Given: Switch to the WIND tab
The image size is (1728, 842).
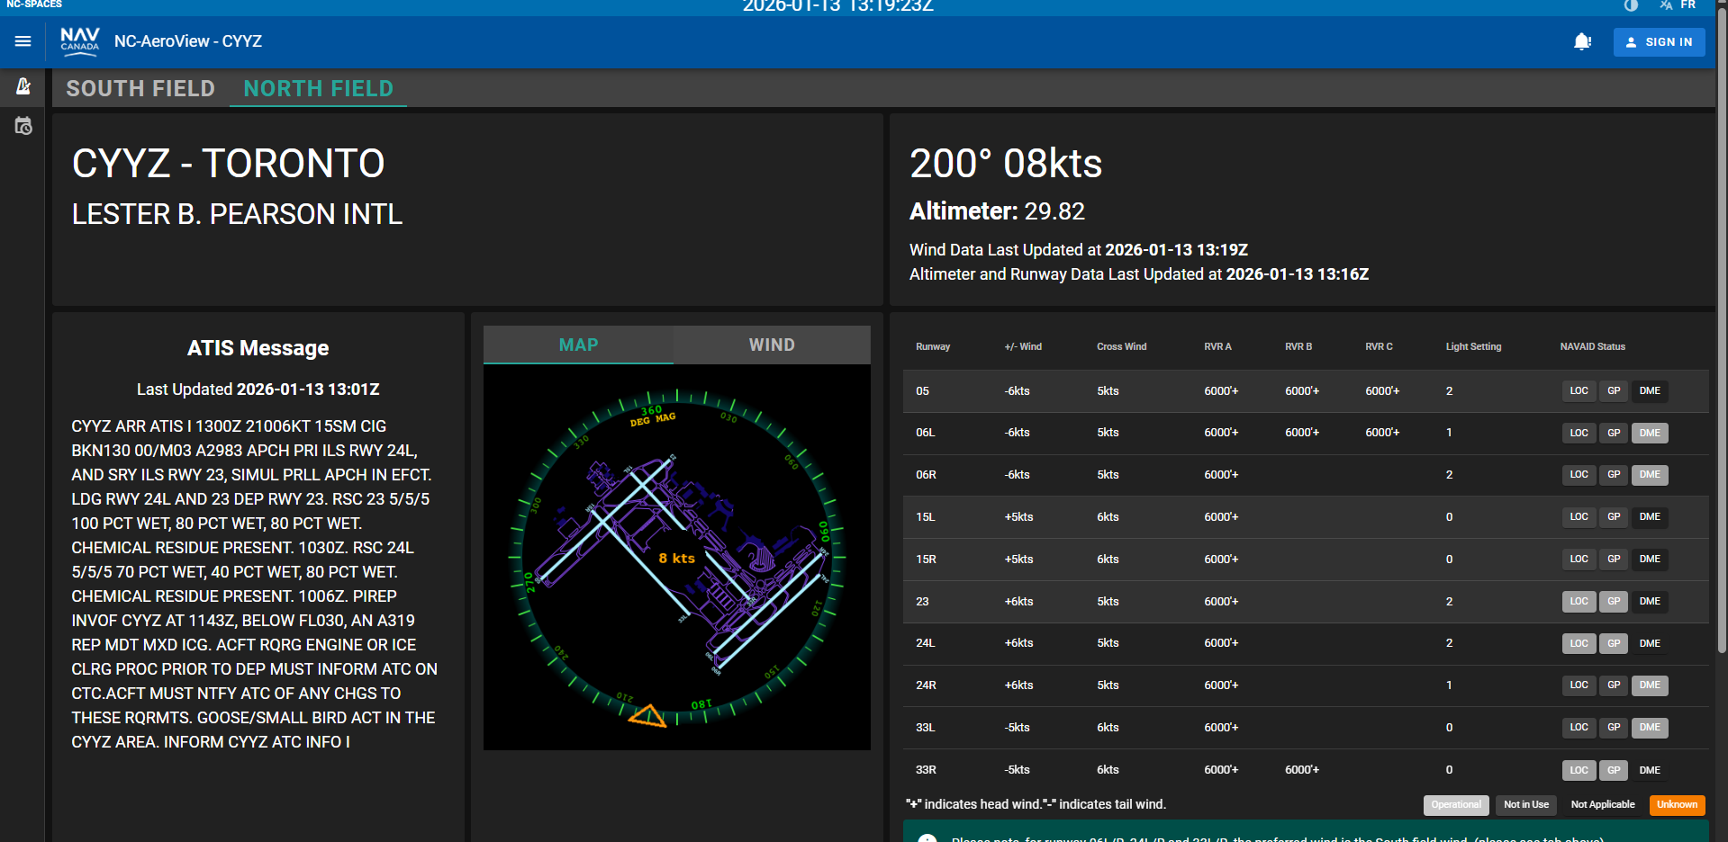Looking at the screenshot, I should (x=771, y=345).
